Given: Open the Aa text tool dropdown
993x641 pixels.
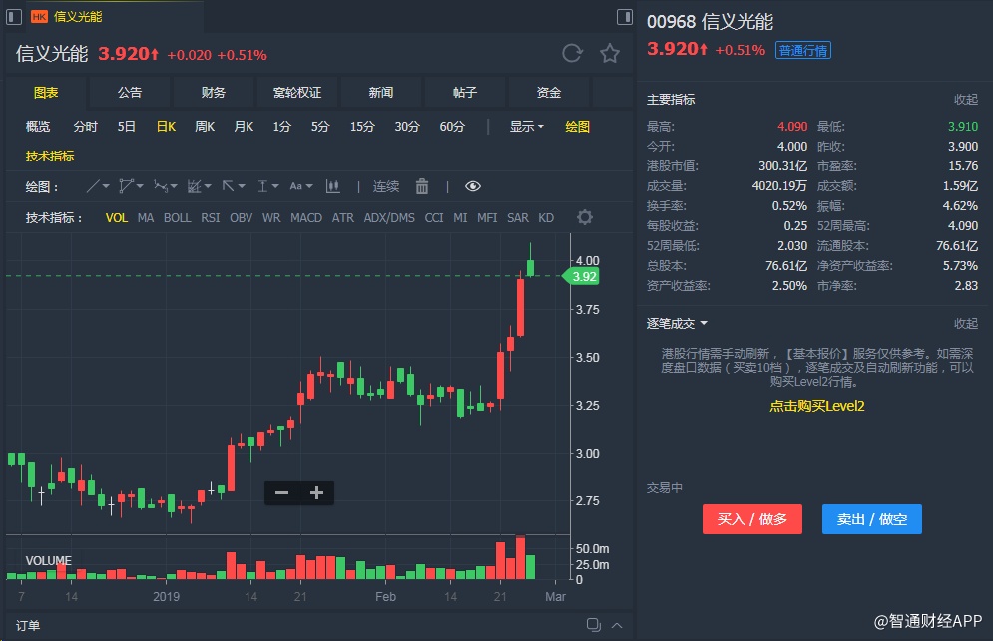Looking at the screenshot, I should click(301, 186).
